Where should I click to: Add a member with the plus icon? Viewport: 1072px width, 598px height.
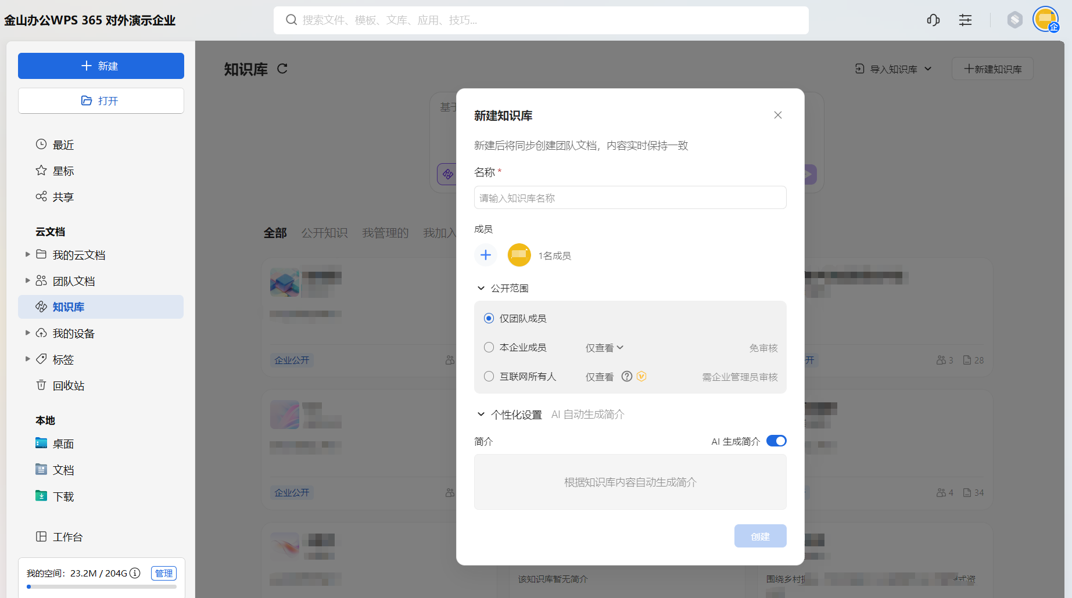click(486, 255)
